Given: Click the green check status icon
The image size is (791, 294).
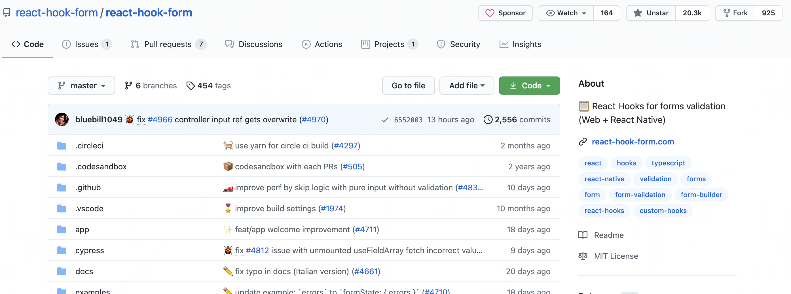Looking at the screenshot, I should pos(385,120).
